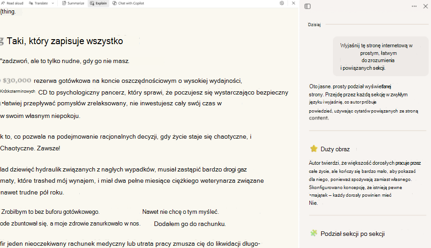Click the line 'w swoim własnym niepokoju.'
Image resolution: width=431 pixels, height=248 pixels.
[40, 116]
